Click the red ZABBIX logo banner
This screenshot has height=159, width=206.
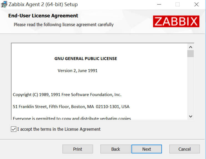176,21
